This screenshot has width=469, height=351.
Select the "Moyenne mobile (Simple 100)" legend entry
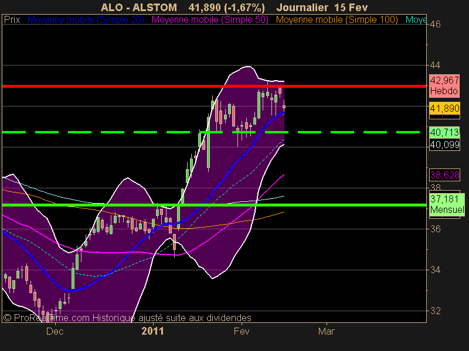click(337, 20)
